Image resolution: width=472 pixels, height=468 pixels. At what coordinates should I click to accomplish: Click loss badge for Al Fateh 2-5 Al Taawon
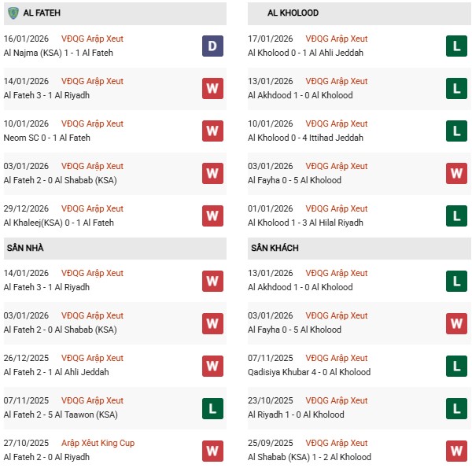point(212,407)
